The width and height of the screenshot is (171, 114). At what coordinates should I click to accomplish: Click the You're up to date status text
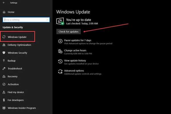[x=79, y=20]
